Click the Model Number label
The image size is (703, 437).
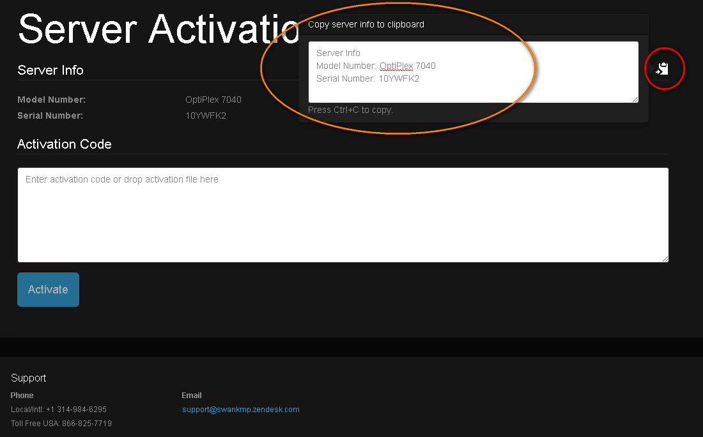pos(51,100)
